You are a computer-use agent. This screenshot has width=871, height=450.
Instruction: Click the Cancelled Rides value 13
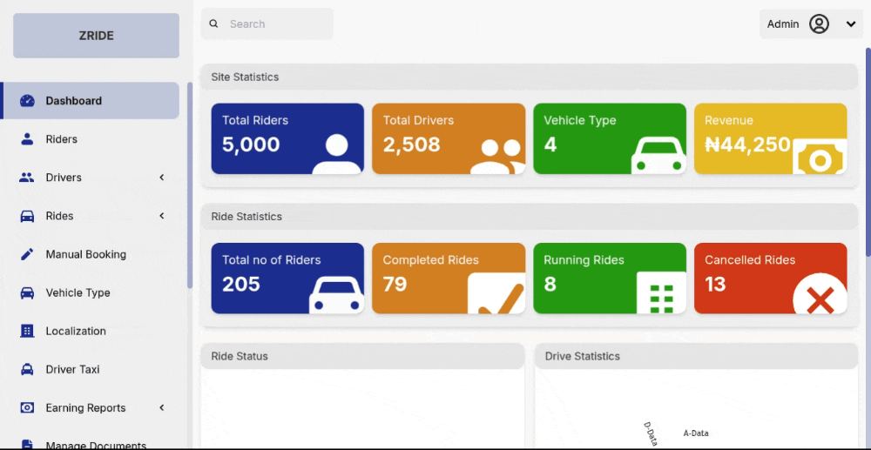(715, 284)
